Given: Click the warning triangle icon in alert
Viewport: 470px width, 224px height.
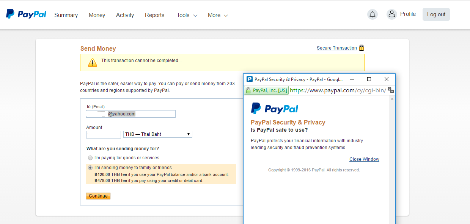Looking at the screenshot, I should [x=93, y=62].
